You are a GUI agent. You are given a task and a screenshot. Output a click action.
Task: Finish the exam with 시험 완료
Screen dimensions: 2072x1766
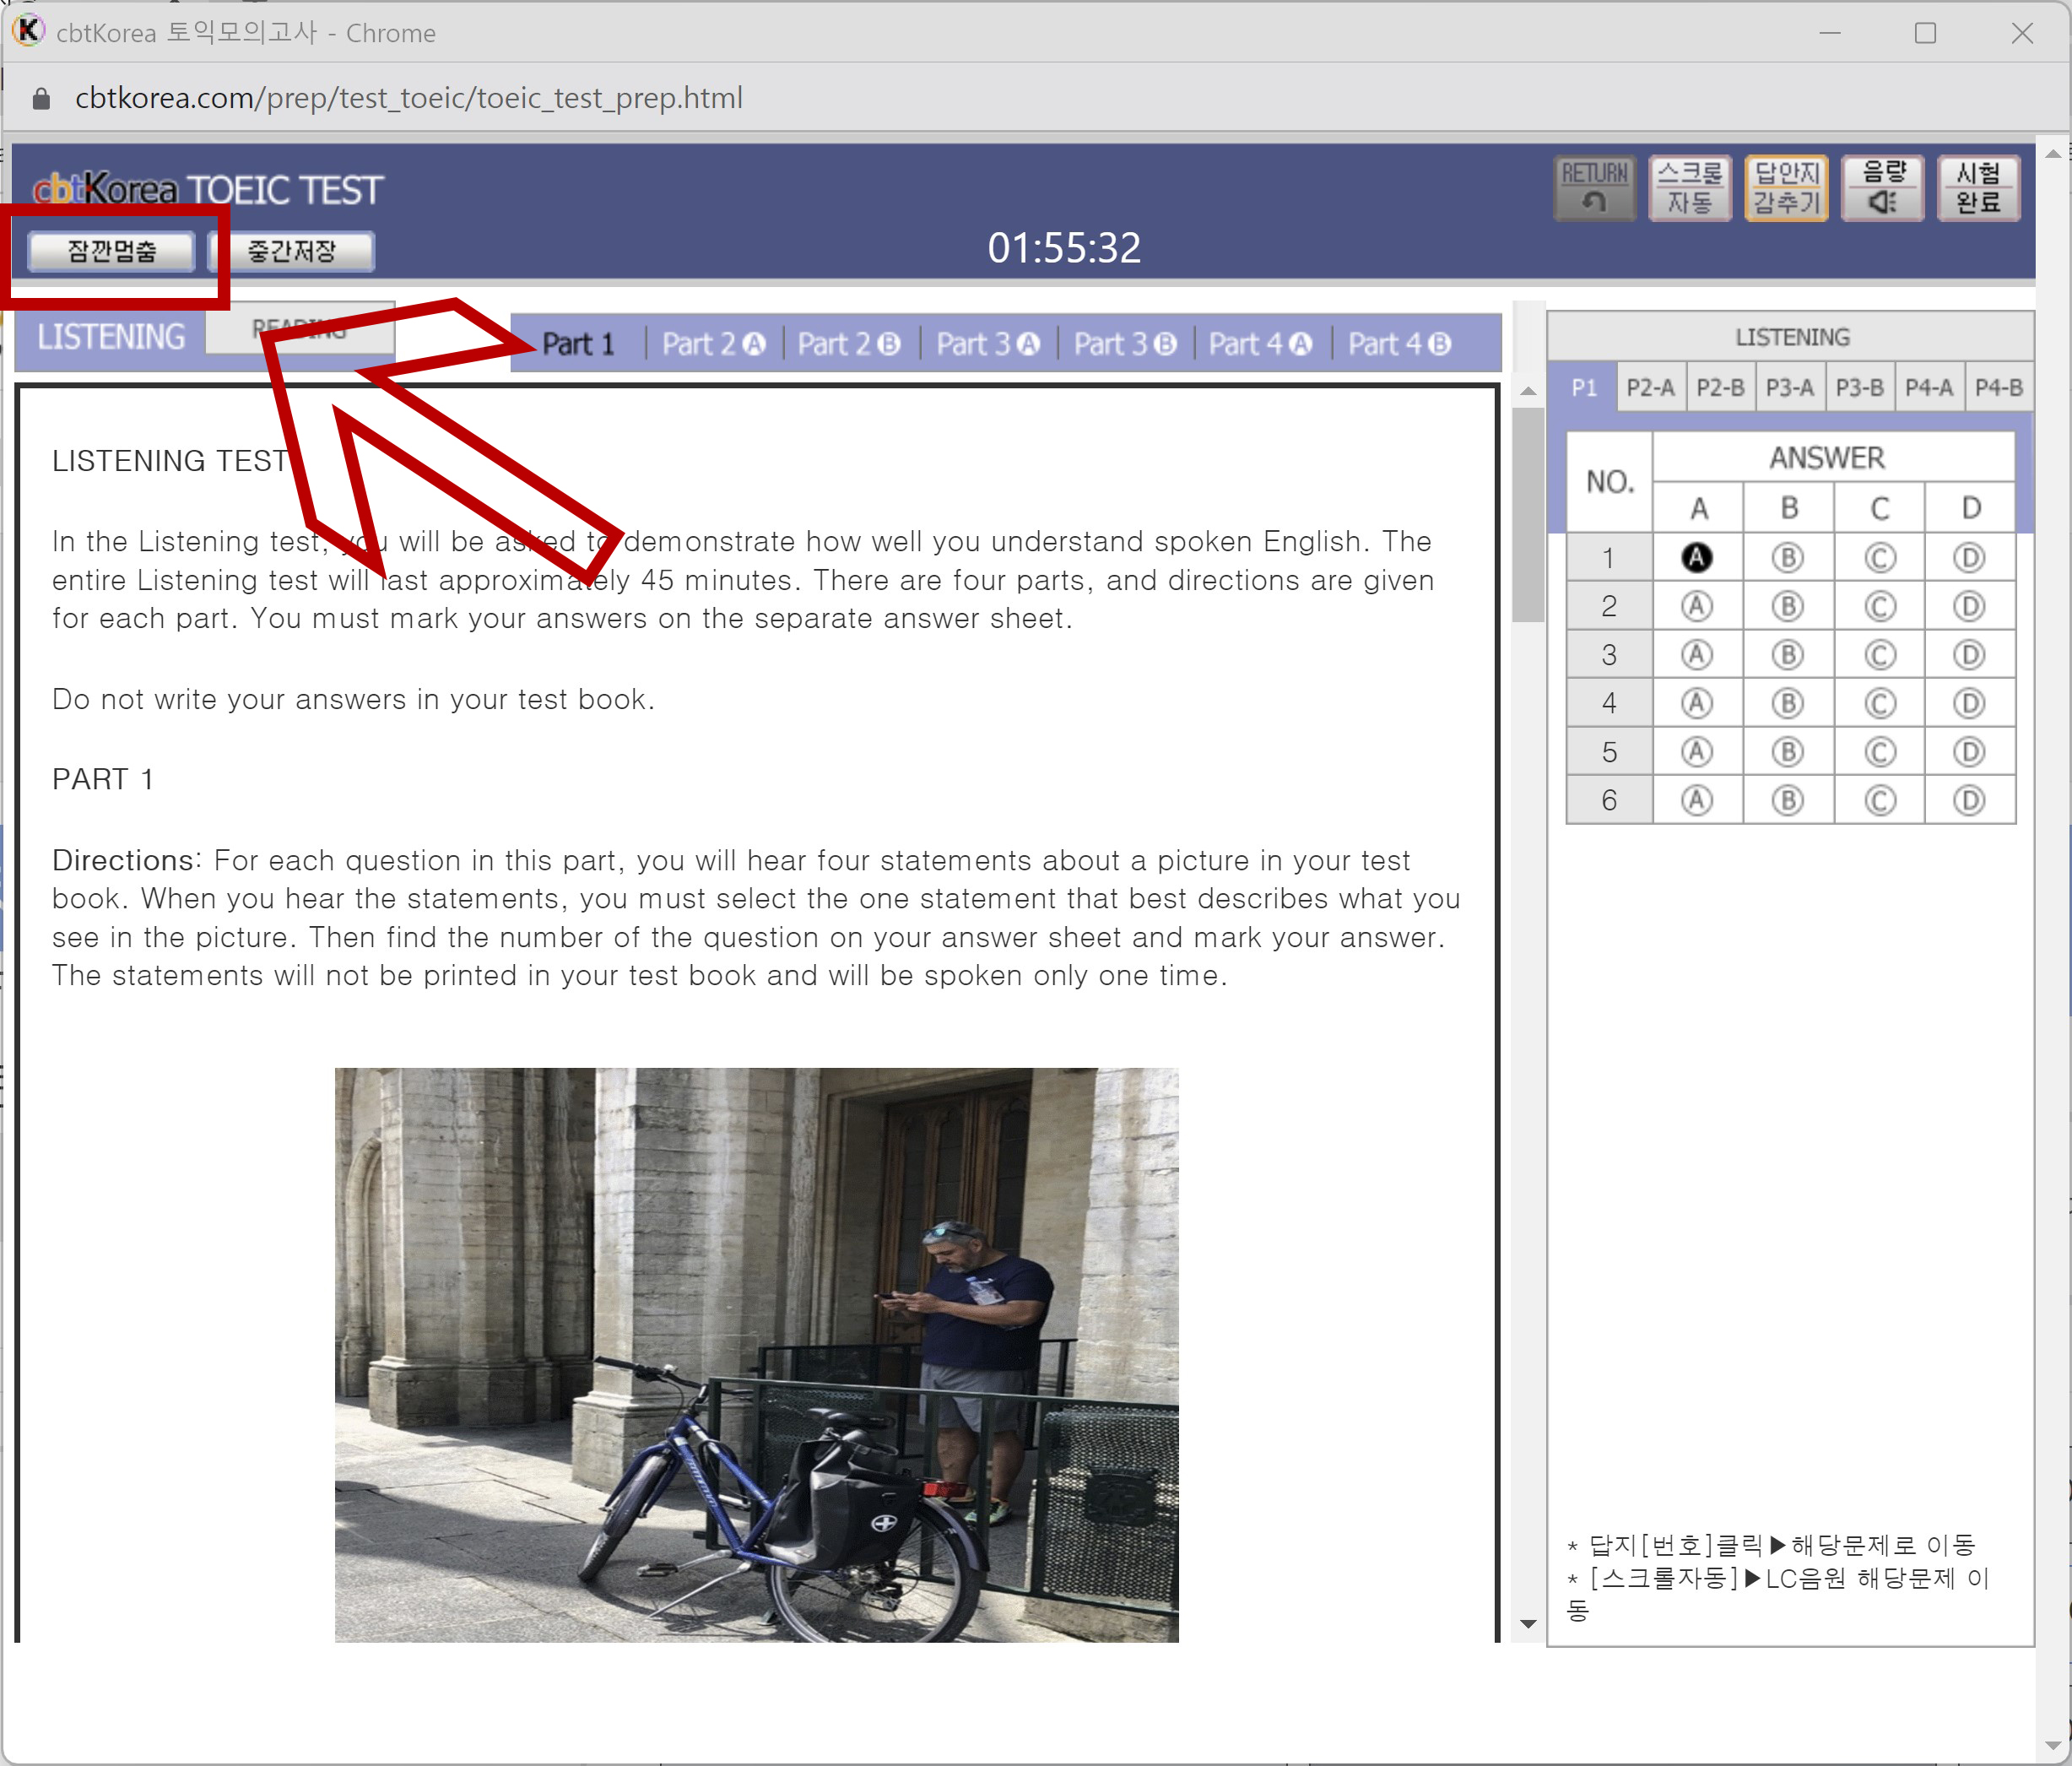1978,188
